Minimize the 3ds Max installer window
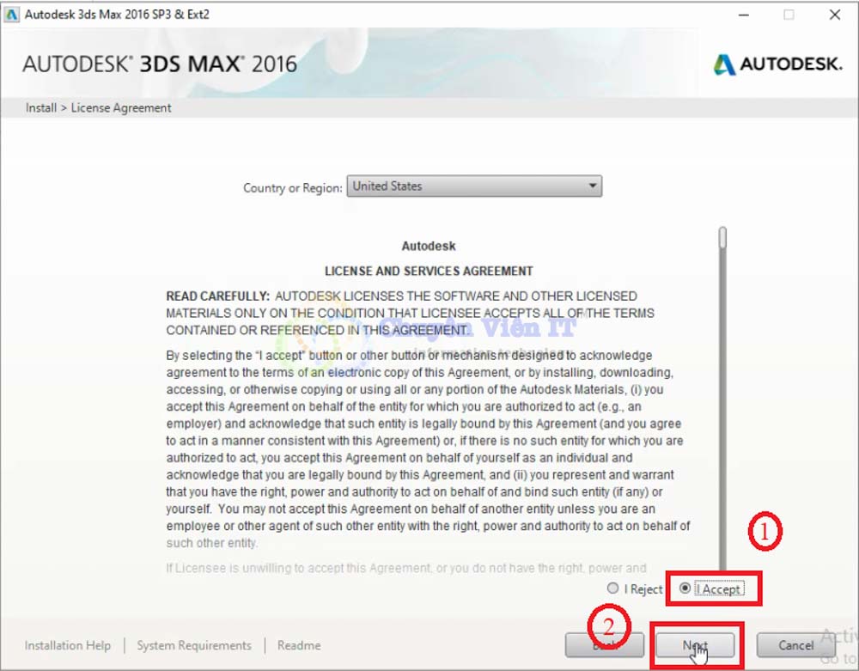 tap(741, 15)
